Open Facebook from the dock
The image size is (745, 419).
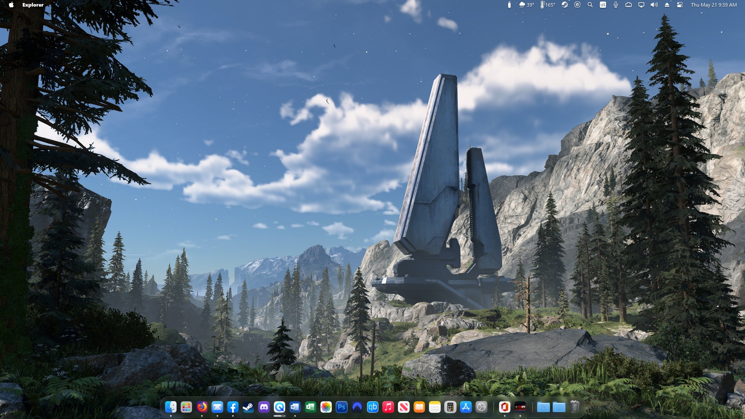233,407
